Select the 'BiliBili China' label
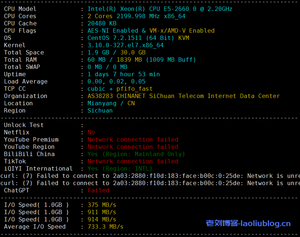This screenshot has height=237, width=300. (x=29, y=154)
